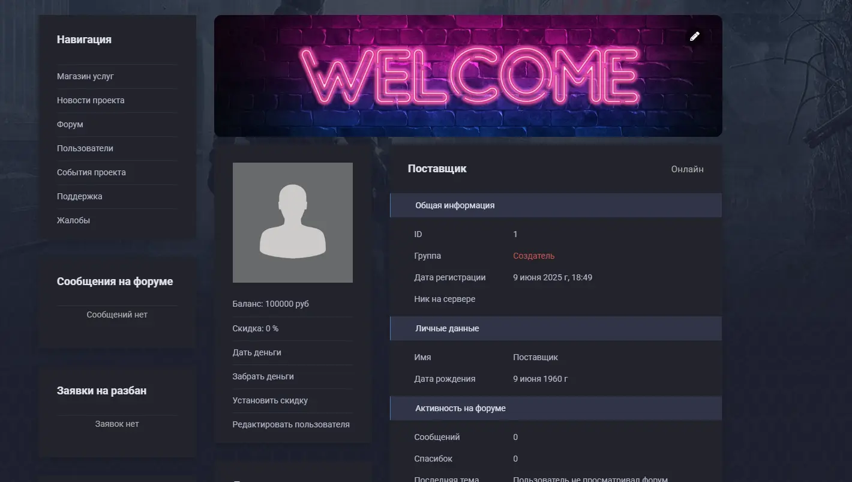The width and height of the screenshot is (852, 482).
Task: Click the user avatar placeholder image
Action: point(293,223)
